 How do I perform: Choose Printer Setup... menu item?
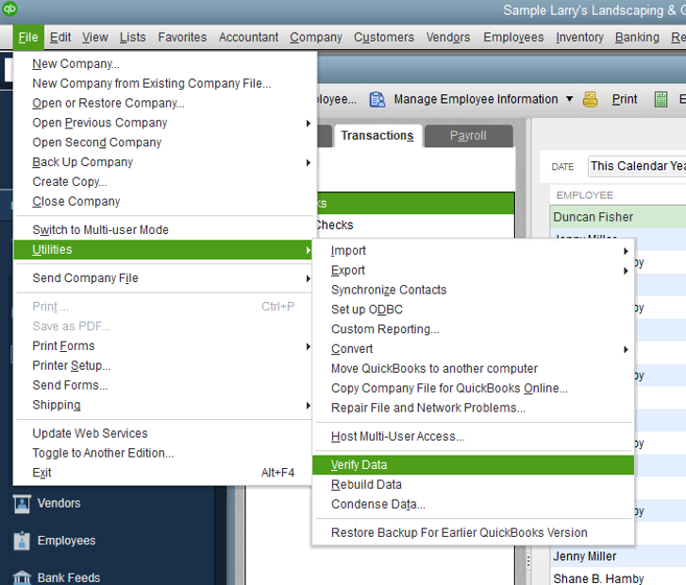(72, 366)
